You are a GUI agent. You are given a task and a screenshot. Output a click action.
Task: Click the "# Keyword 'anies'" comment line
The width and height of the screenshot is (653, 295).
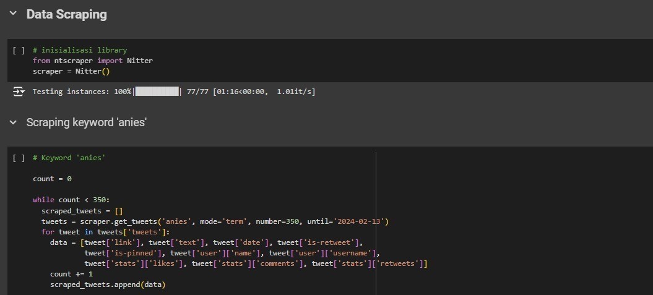tap(69, 158)
